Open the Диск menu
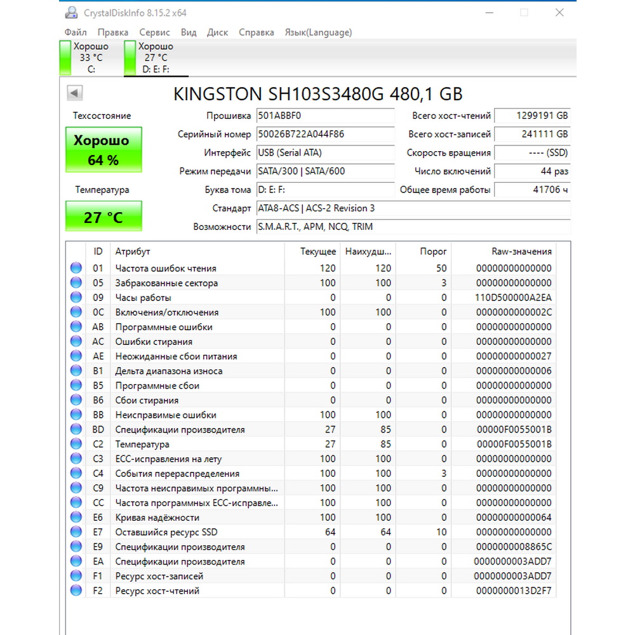Screen dimensions: 635x635 click(217, 32)
